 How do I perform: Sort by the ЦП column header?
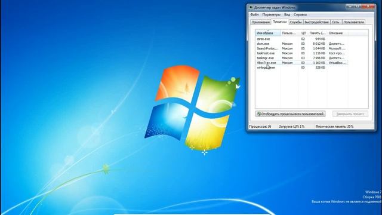click(x=303, y=33)
